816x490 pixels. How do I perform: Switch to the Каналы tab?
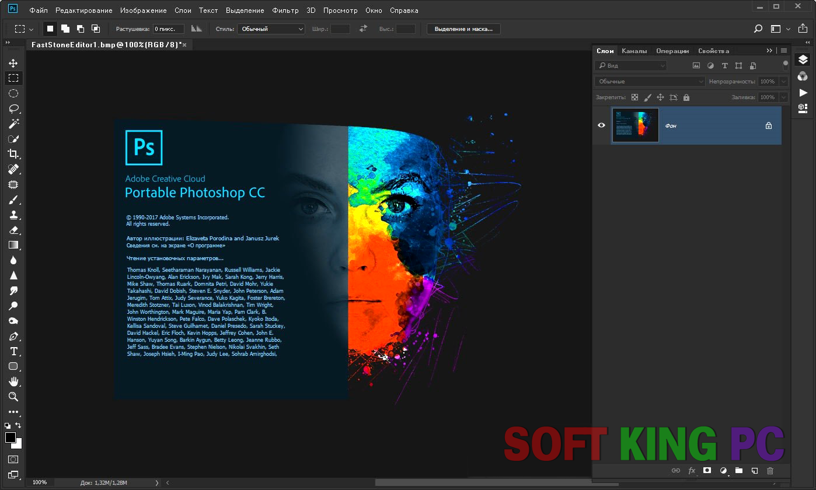pos(634,51)
